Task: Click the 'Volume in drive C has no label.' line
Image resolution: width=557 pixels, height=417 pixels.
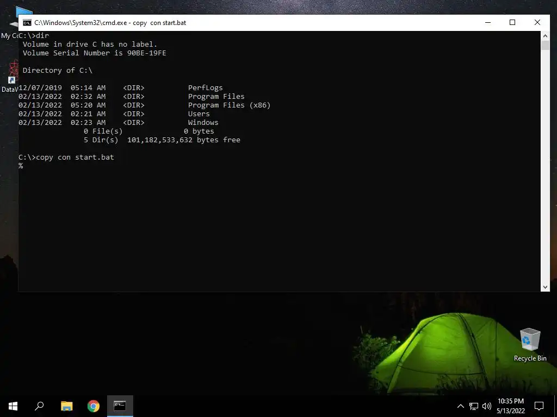Action: pos(90,45)
